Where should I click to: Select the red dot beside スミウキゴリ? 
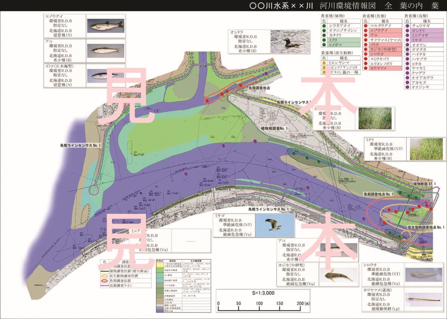(366, 59)
